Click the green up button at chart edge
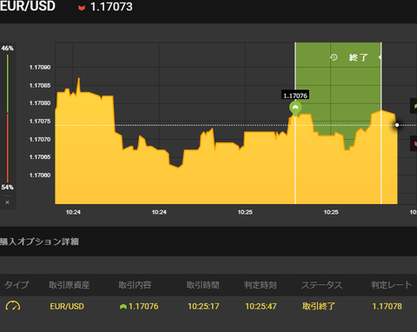 coord(414,106)
